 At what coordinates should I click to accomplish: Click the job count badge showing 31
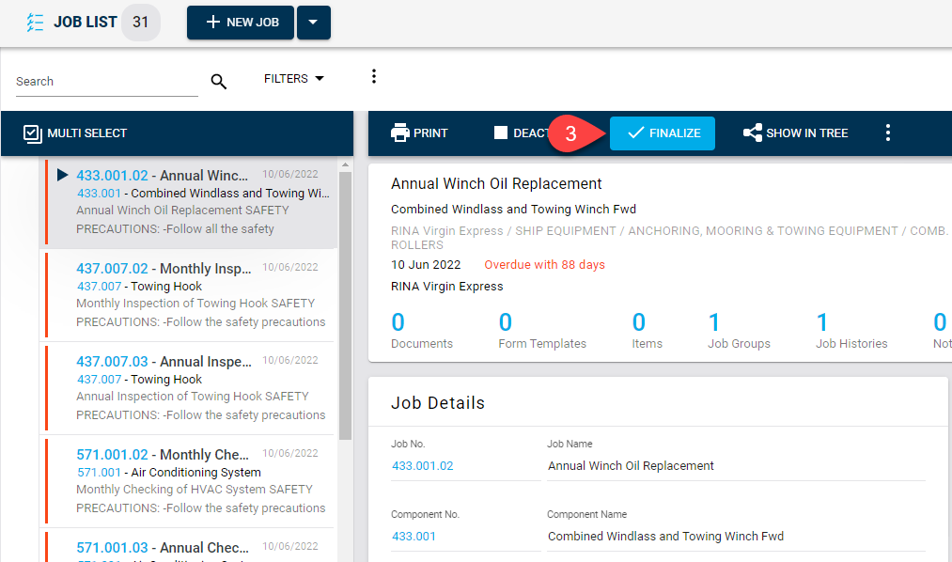141,23
